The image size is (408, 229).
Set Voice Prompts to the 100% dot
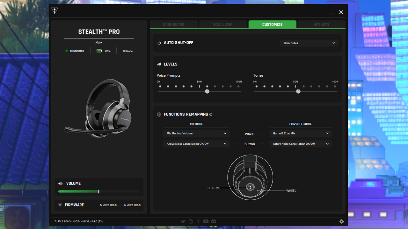coord(238,87)
